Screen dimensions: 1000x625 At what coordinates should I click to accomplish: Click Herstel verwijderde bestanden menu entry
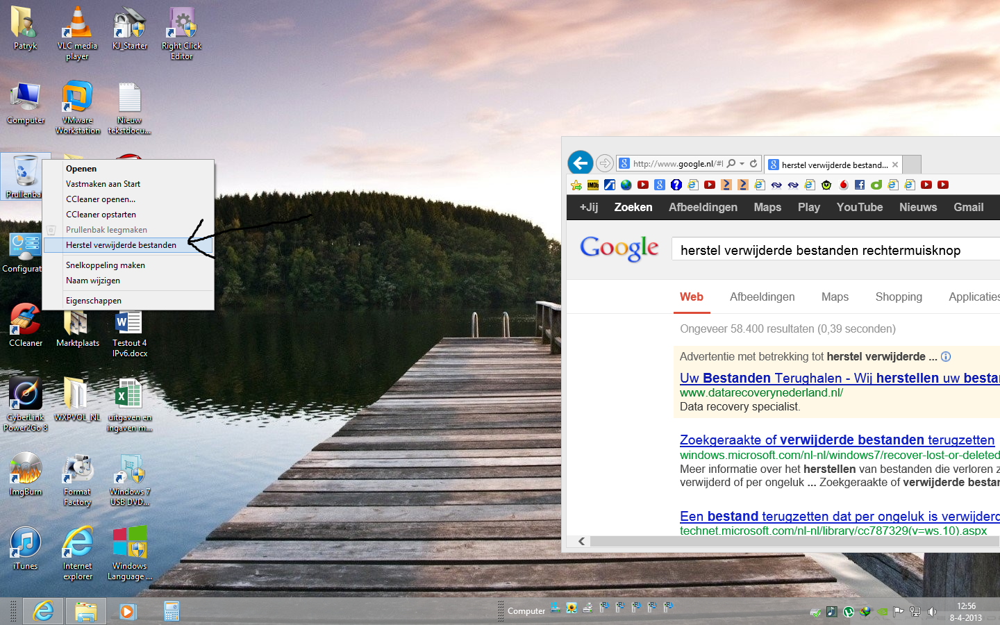click(128, 245)
